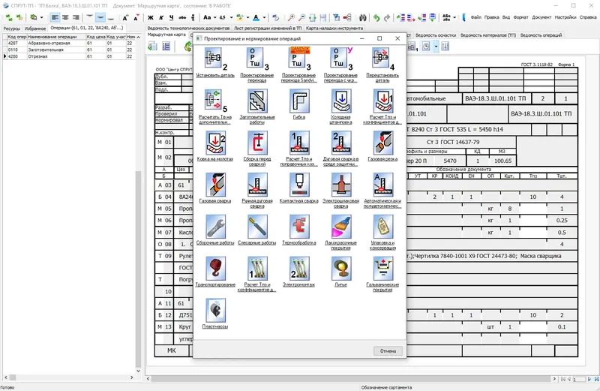
Task: Choose the 'Электрошлаковая сварка' icon
Action: [340, 184]
